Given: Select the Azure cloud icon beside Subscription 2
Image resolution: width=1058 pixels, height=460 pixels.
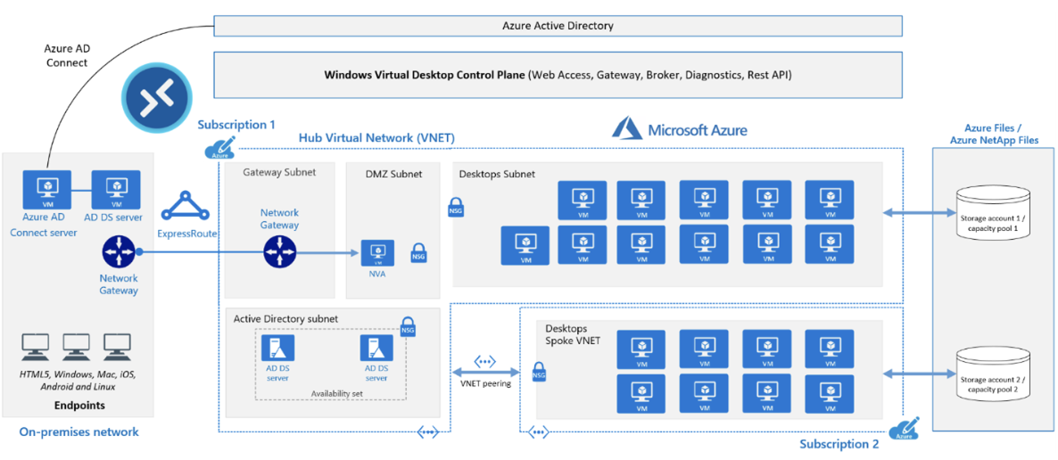Looking at the screenshot, I should [x=905, y=428].
